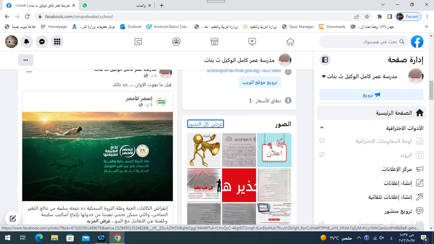Bookmark this page with the star icon
Screen dimensions: 434x244
pyautogui.click(x=367, y=16)
